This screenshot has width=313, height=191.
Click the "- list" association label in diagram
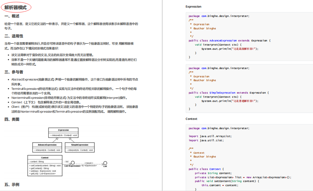(66, 162)
